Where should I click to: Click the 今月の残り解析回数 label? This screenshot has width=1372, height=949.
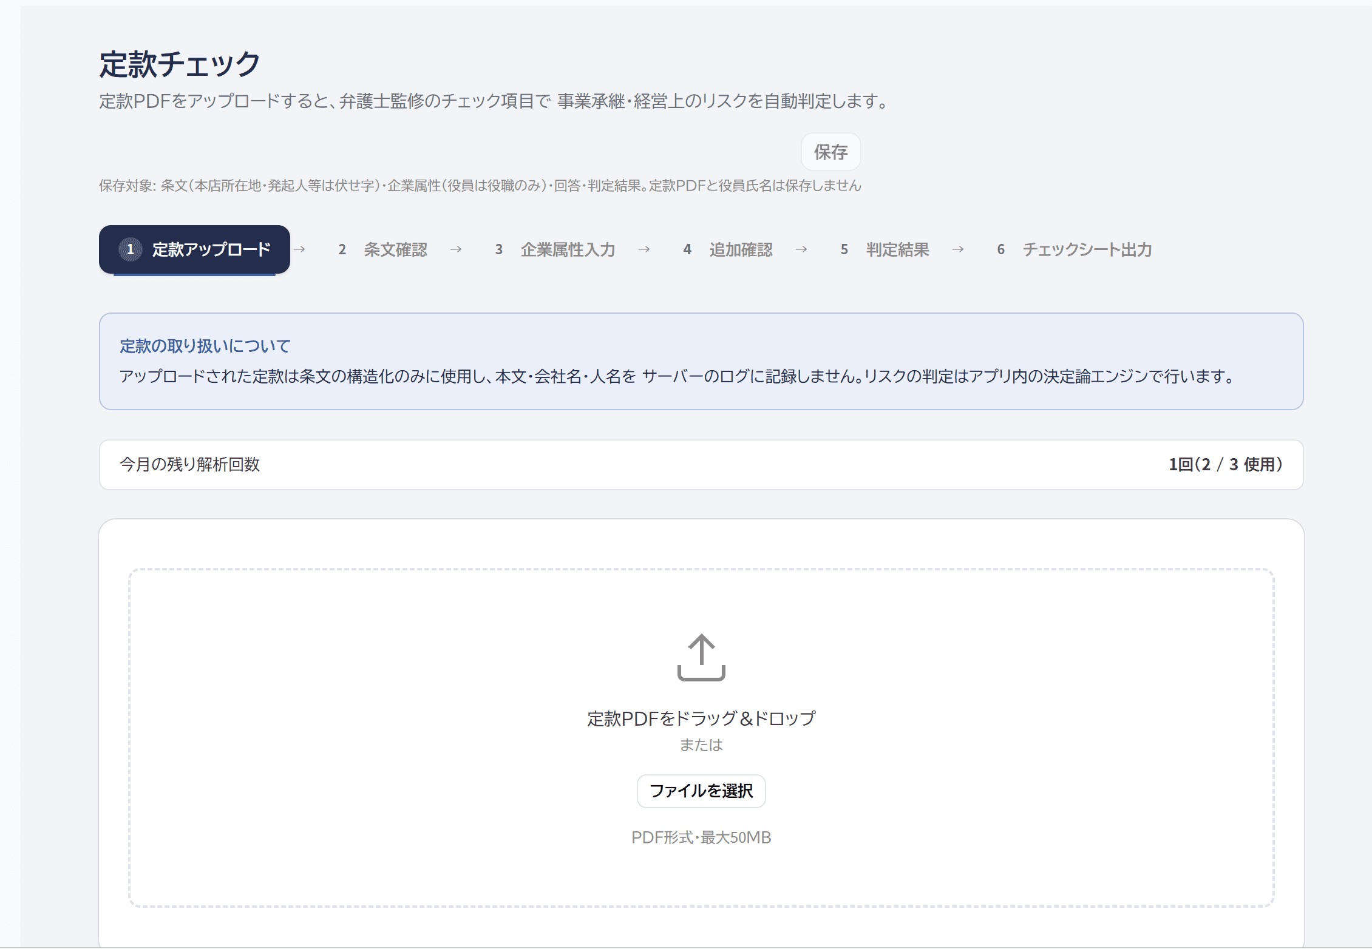pyautogui.click(x=190, y=464)
